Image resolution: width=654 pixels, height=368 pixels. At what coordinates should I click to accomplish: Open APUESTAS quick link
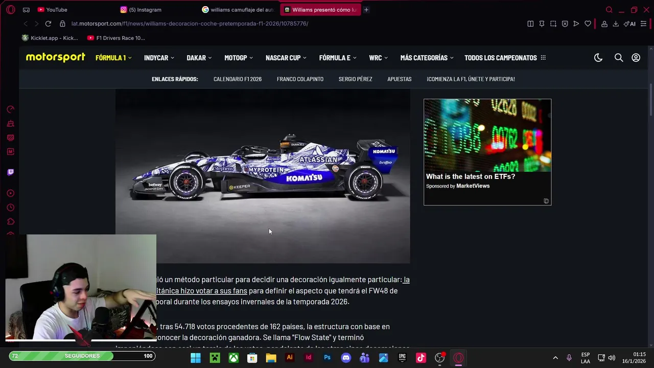[399, 79]
